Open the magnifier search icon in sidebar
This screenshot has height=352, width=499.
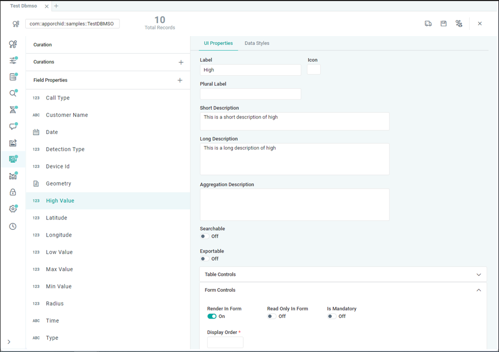coord(13,93)
